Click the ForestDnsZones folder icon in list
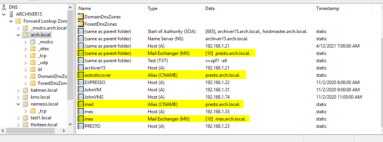Image resolution: width=383 pixels, height=142 pixels. 81,24
